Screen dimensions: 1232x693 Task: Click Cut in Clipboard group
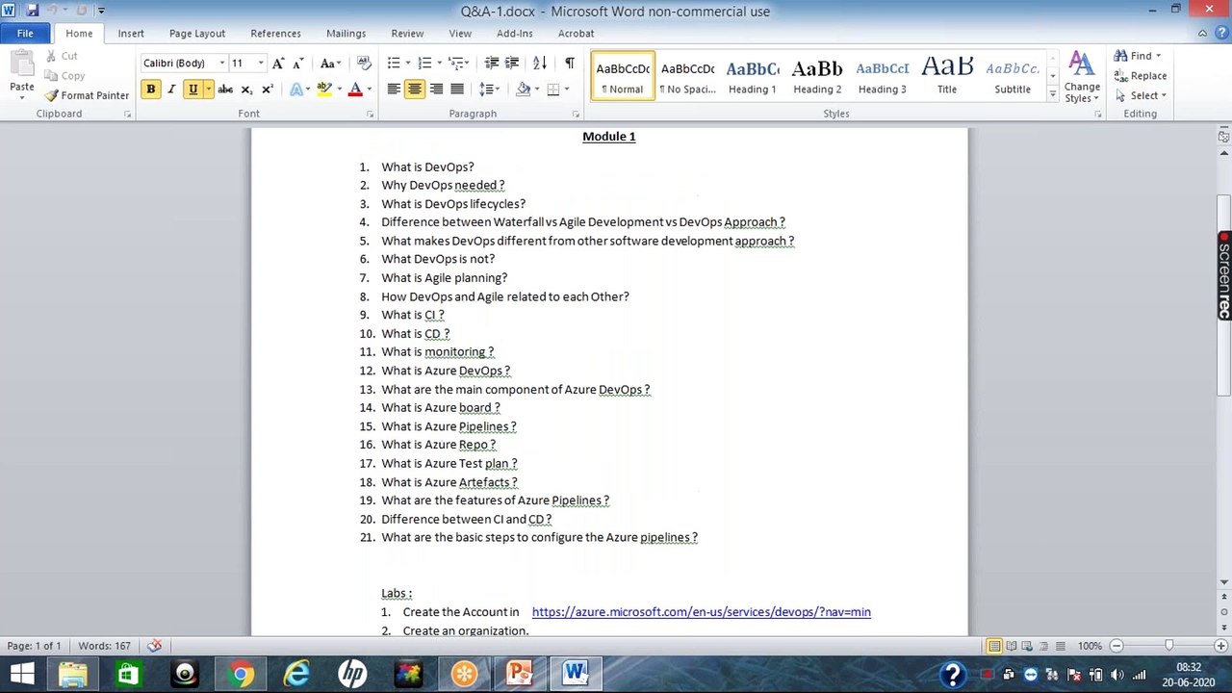[x=62, y=56]
